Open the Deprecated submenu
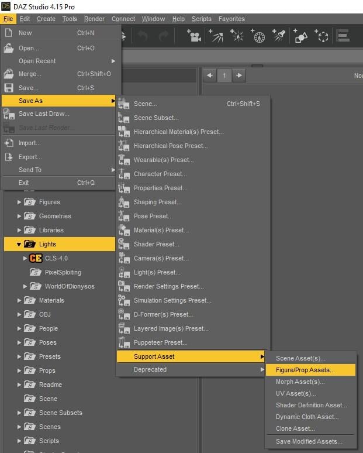Image resolution: width=363 pixels, height=453 pixels. point(191,369)
